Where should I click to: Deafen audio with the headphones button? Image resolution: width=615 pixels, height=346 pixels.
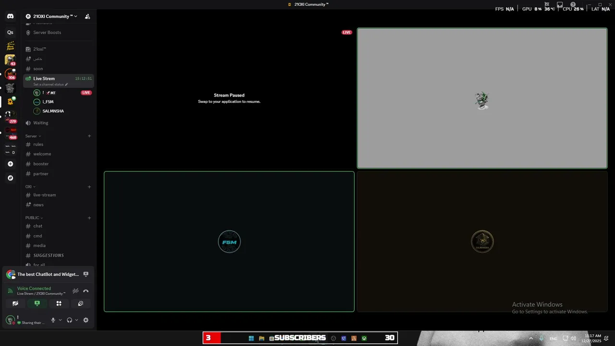pyautogui.click(x=69, y=320)
